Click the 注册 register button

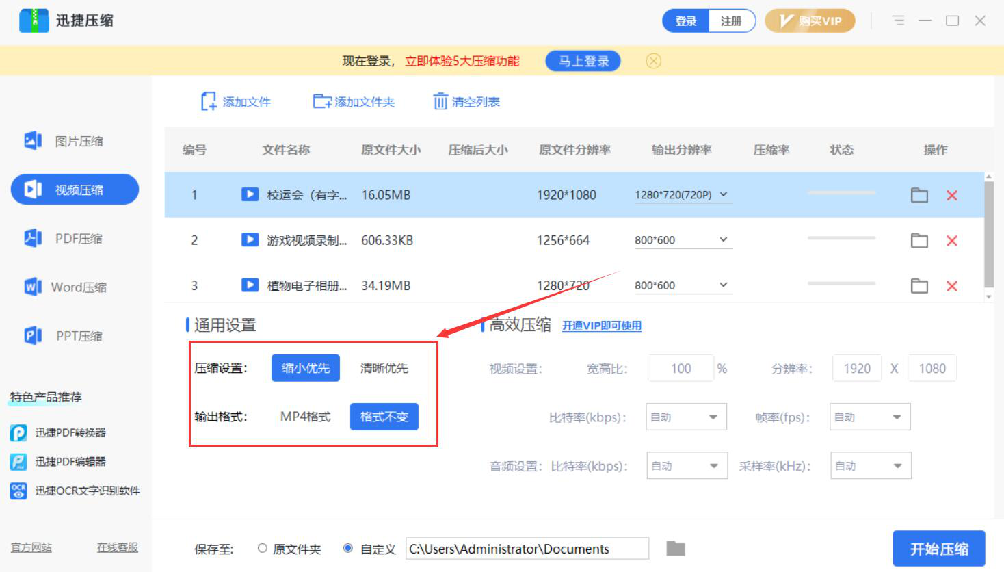click(732, 21)
